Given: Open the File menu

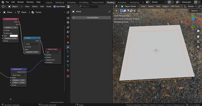Looking at the screenshot, I should tap(7, 2).
